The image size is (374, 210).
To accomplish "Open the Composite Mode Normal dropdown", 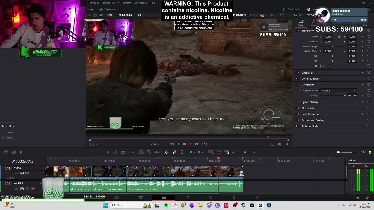I will [338, 90].
